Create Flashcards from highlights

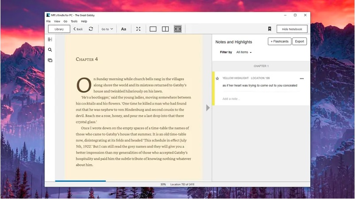tap(280, 41)
